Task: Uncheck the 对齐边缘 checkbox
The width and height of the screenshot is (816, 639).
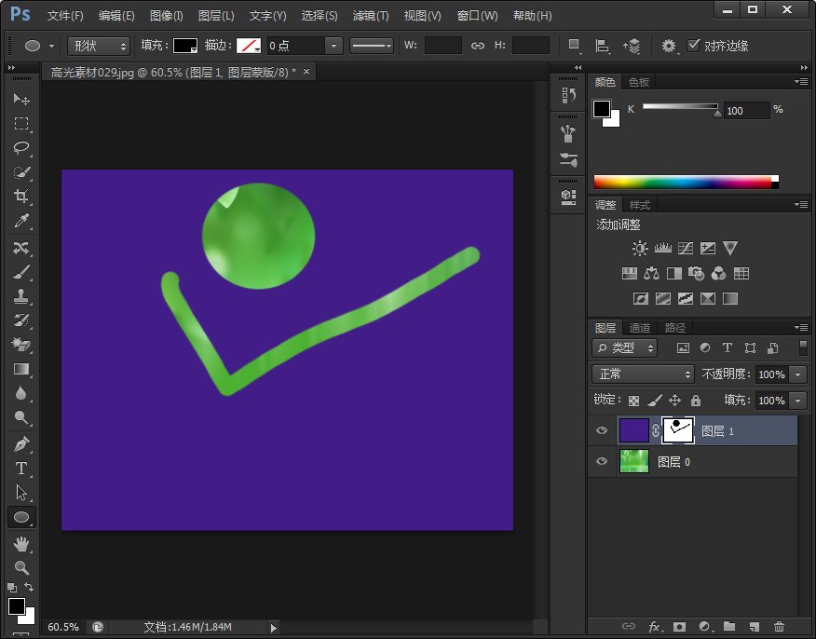Action: pyautogui.click(x=693, y=46)
